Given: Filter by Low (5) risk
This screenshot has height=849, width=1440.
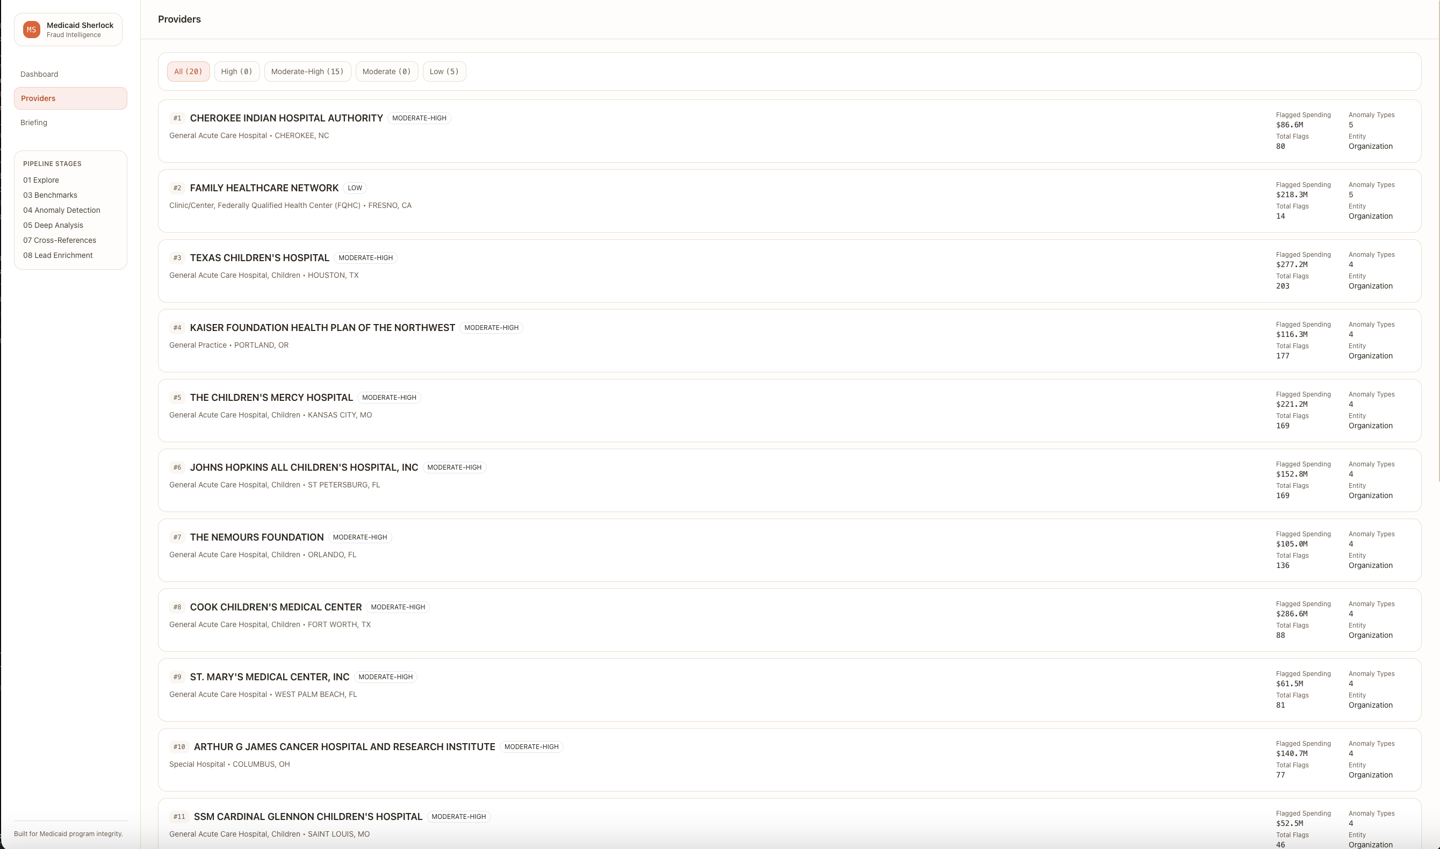Looking at the screenshot, I should pyautogui.click(x=444, y=71).
